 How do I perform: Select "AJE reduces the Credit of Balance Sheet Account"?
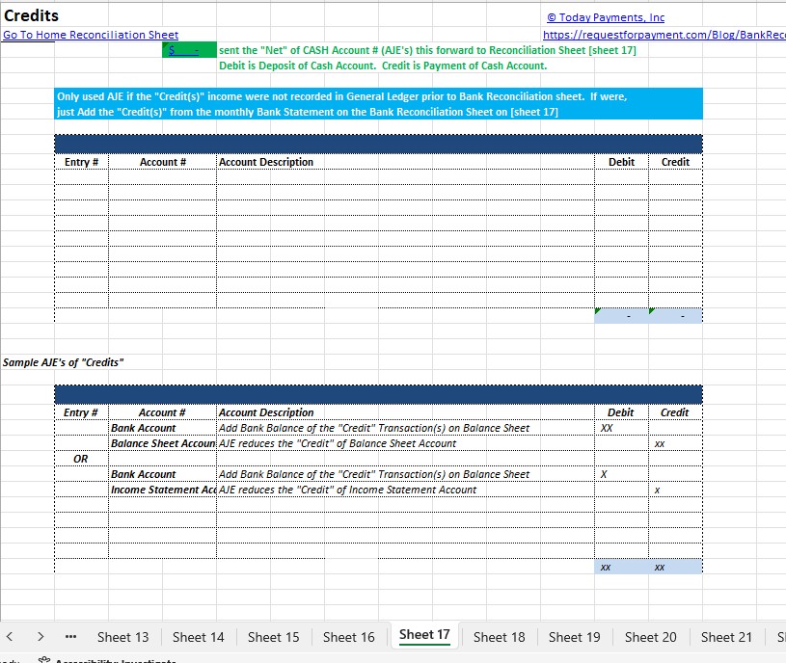pyautogui.click(x=338, y=443)
